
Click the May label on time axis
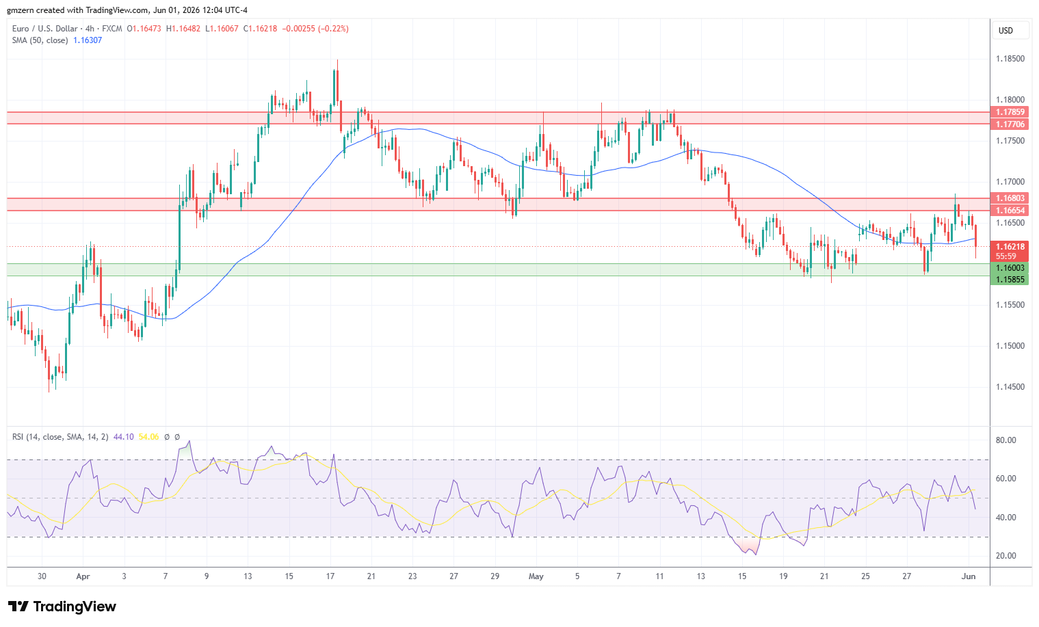[x=536, y=576]
